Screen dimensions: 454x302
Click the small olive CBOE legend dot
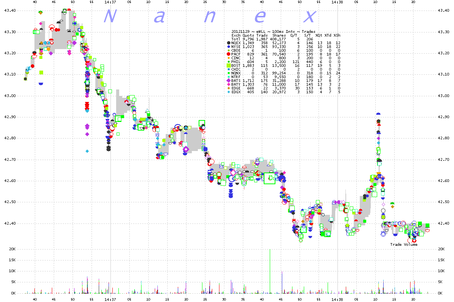tap(229, 51)
